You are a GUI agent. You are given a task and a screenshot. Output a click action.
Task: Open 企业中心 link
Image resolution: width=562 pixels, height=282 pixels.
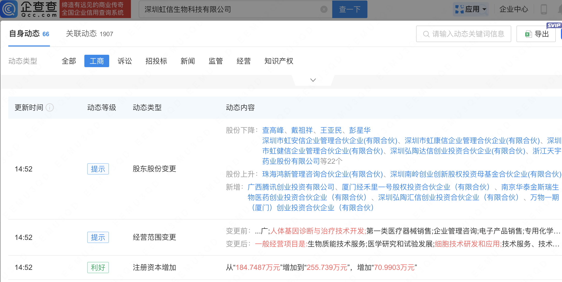(513, 9)
